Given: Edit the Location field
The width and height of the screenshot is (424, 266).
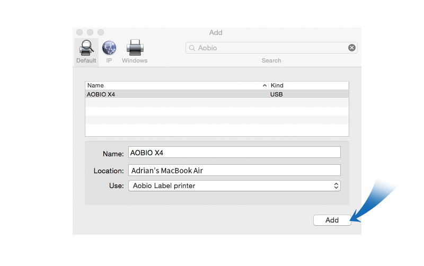Looking at the screenshot, I should [234, 170].
